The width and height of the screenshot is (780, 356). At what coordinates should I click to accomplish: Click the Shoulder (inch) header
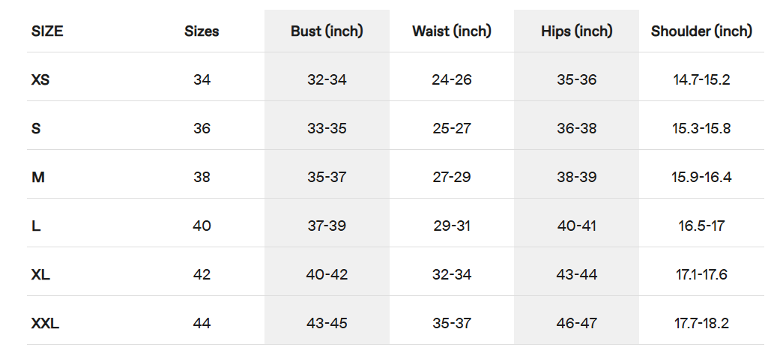click(x=701, y=31)
